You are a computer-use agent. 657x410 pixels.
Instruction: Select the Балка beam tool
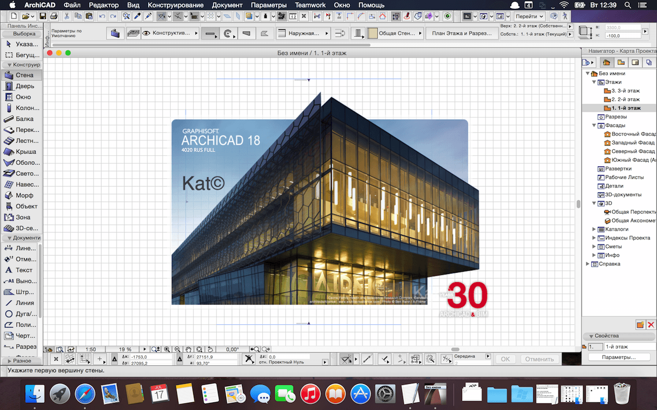(x=21, y=119)
